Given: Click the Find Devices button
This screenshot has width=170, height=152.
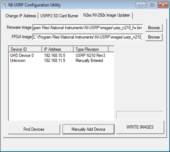Looking at the screenshot, I should (34, 129).
